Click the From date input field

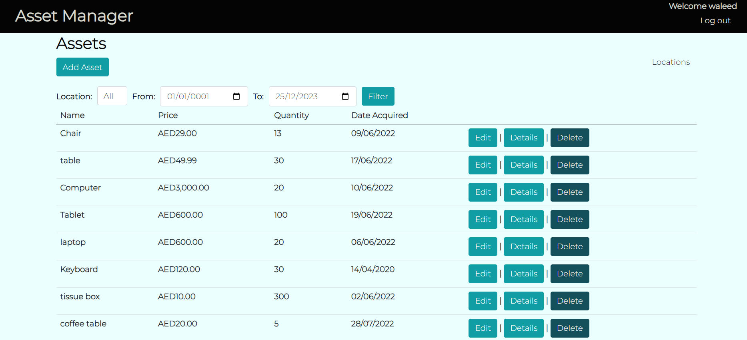[x=196, y=96]
